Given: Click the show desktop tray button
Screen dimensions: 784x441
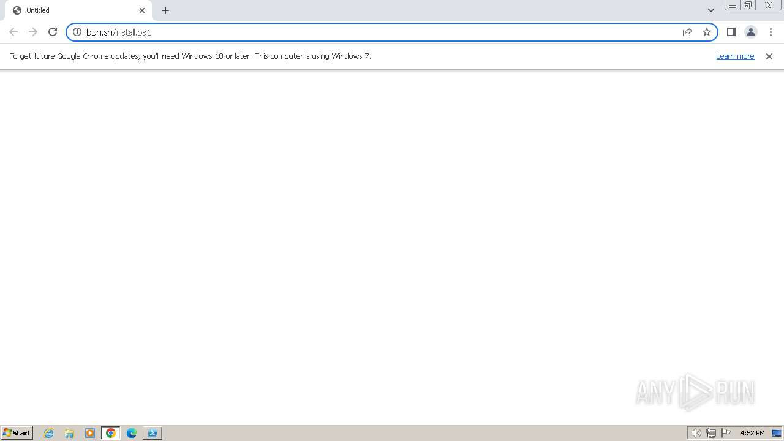Looking at the screenshot, I should (777, 433).
